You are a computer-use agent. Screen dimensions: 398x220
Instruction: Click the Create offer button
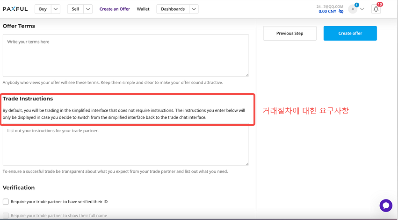tap(350, 33)
